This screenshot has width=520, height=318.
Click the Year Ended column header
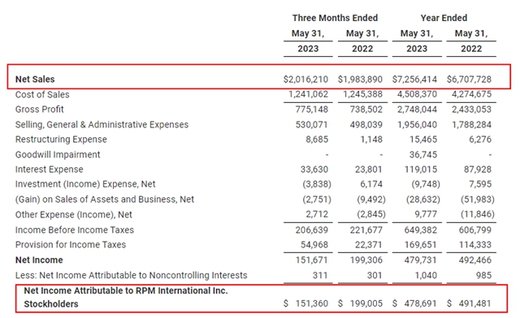coord(444,18)
